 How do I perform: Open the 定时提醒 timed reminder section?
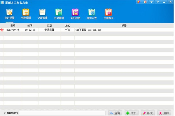click(x=10, y=14)
